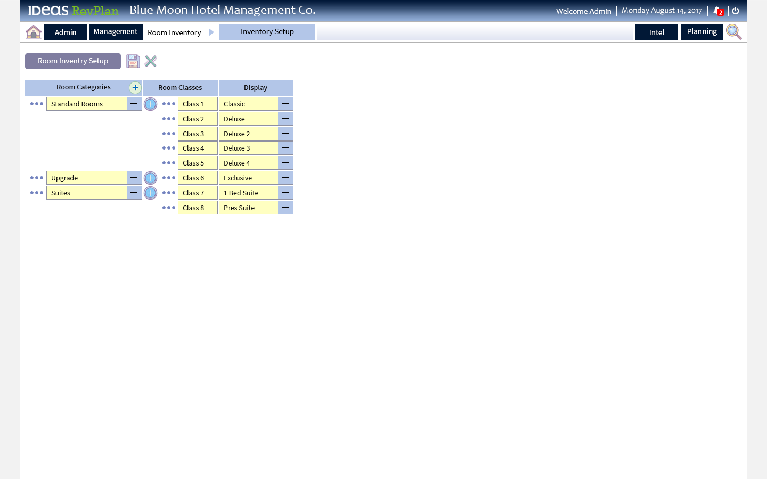Open the notifications bell with 2 alerts
767x479 pixels.
(716, 10)
